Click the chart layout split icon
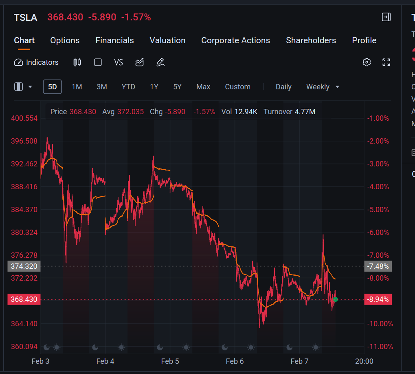 18,87
